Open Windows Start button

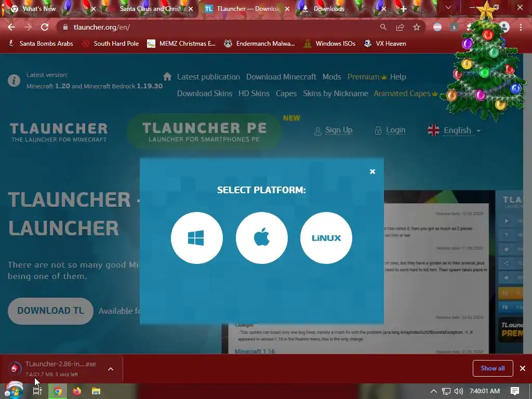point(14,391)
